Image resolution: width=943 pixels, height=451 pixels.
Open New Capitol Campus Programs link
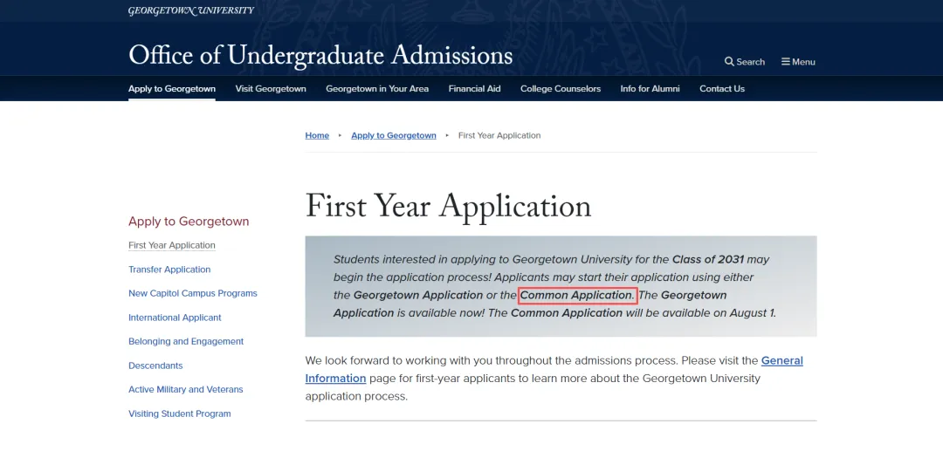[192, 294]
